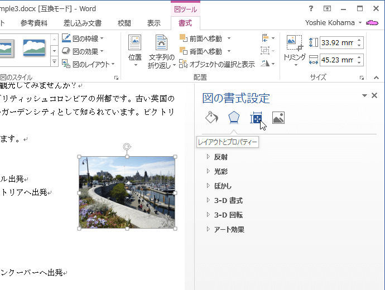Expand the アート効果 section

(x=225, y=229)
